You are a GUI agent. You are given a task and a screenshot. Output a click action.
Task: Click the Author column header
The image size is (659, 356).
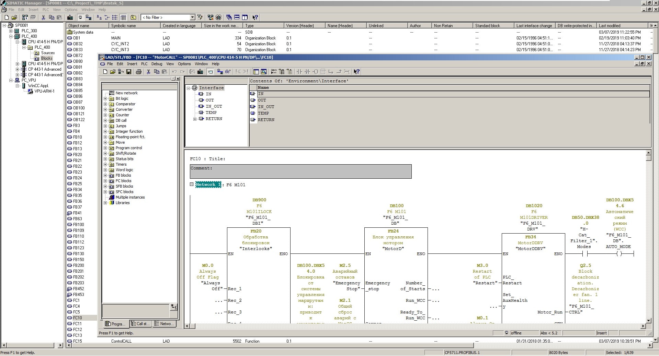pos(419,26)
